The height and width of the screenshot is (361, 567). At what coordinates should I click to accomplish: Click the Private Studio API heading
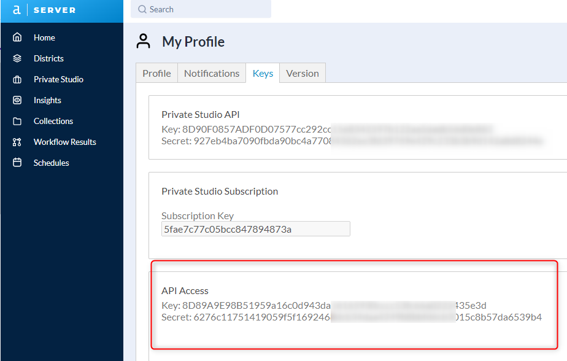point(200,115)
